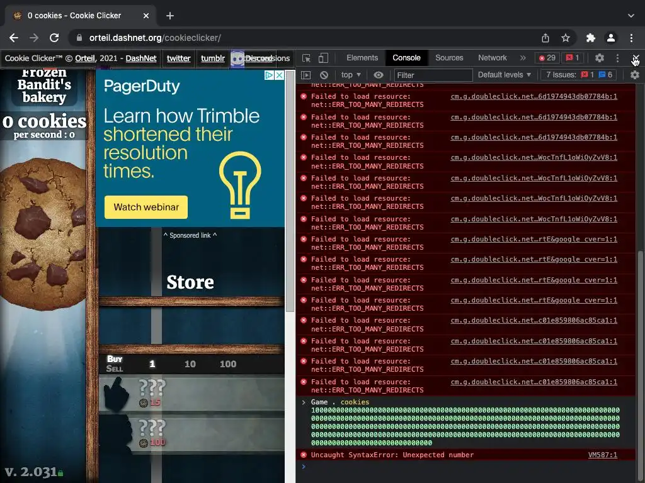Share this page via share icon
This screenshot has height=483, width=645.
pos(545,38)
